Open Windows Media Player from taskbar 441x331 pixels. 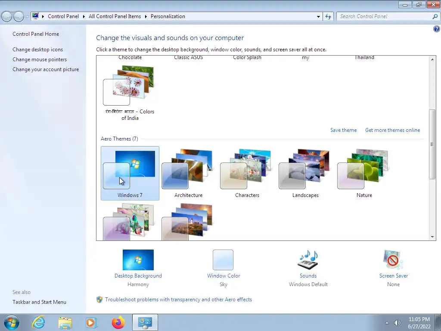[x=91, y=322]
